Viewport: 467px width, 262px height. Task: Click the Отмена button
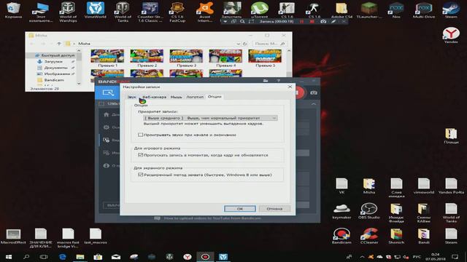click(x=274, y=209)
